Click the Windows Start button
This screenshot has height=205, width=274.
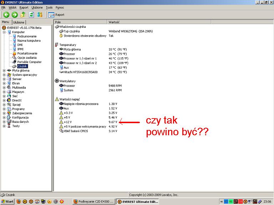pyautogui.click(x=7, y=201)
